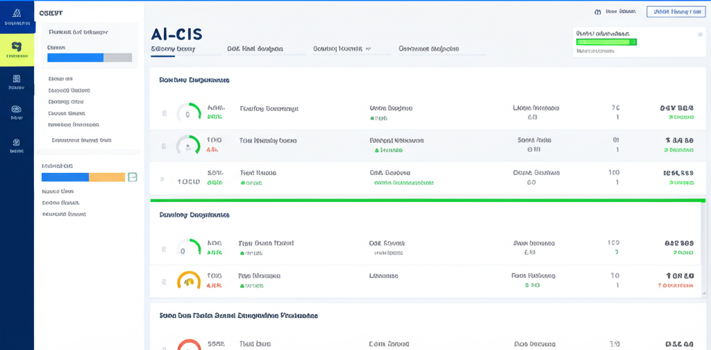Screen dimensions: 711x350
Task: Click the AI-CIS page heading
Action: click(x=176, y=35)
